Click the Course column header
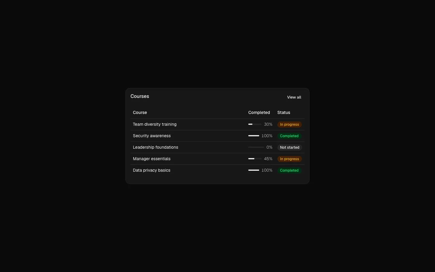Viewport: 435px width, 272px height. coord(140,112)
